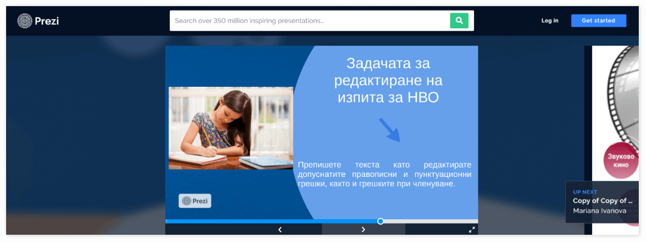
Task: Open the Log in link
Action: pos(550,21)
